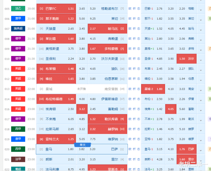
Task: Select 莱比锡 home win odds 1.60
Action: (56, 39)
